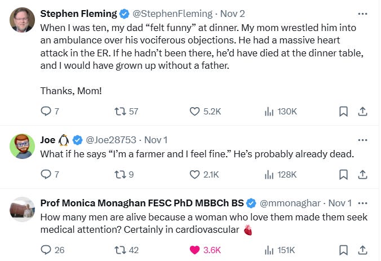Open Stephen Fleming's profile name link
381x261 pixels.
(78, 14)
